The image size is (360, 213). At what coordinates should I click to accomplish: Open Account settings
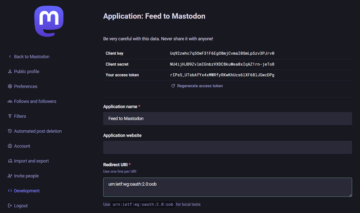[x=22, y=146]
